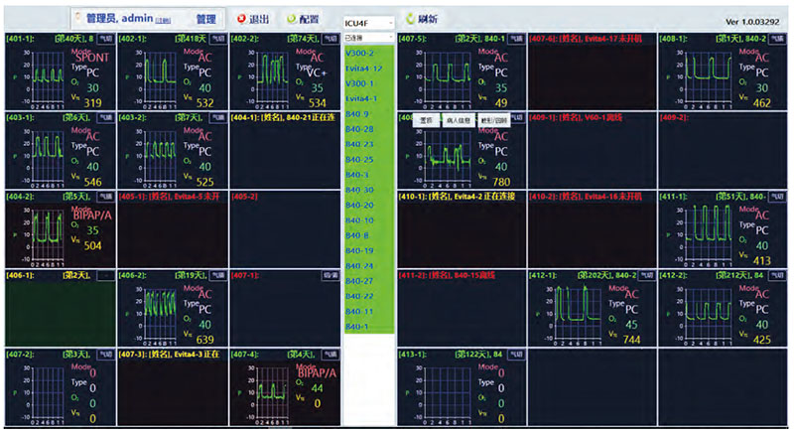Click the small header button on bed 413-1

(x=516, y=355)
